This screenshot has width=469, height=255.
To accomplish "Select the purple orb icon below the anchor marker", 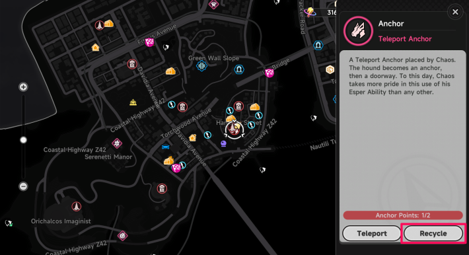I will 223,144.
